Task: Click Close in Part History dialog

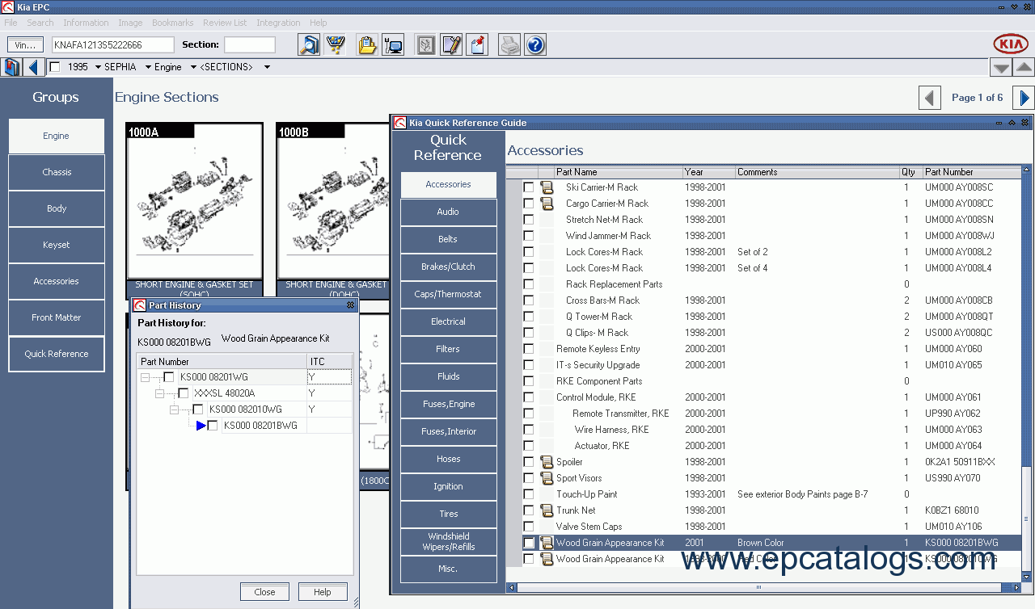Action: 264,592
